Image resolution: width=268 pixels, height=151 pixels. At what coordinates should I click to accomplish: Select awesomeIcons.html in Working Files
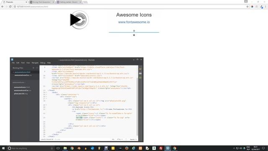click(x=22, y=72)
